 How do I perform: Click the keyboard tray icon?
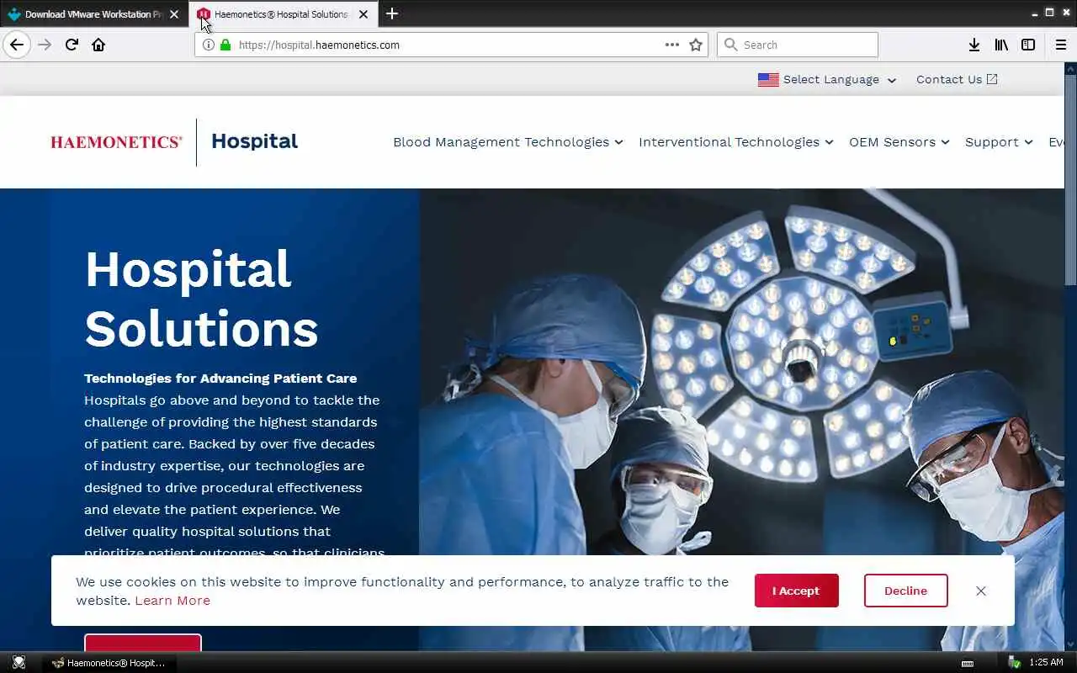pyautogui.click(x=968, y=663)
